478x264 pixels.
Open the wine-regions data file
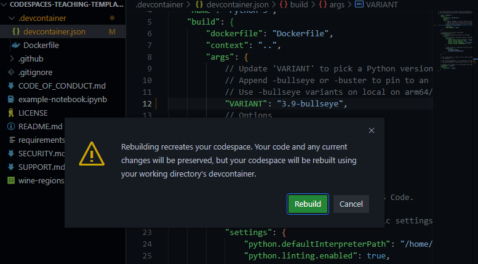(41, 180)
